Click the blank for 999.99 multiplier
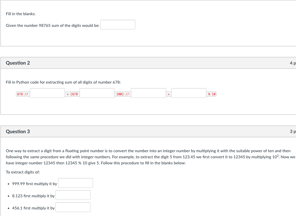Viewport: 296px width, 216px height. point(76,183)
